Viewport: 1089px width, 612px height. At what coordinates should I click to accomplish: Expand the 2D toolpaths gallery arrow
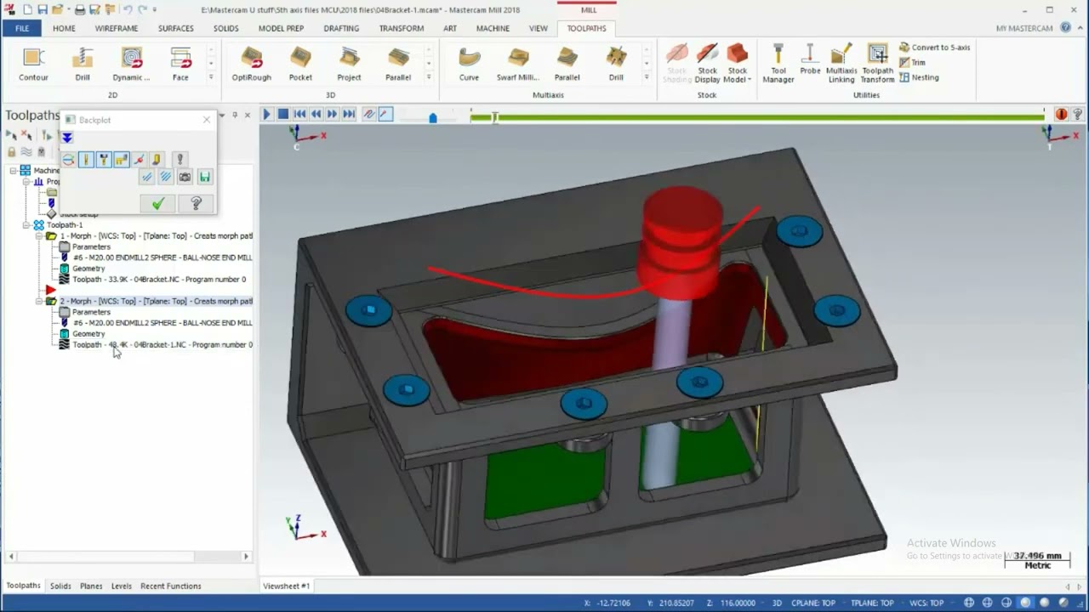click(211, 77)
